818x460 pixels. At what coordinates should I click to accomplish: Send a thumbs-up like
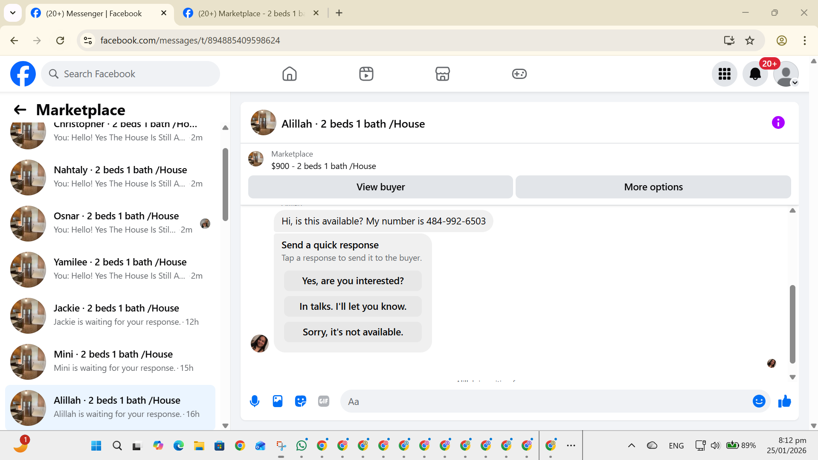pyautogui.click(x=785, y=401)
